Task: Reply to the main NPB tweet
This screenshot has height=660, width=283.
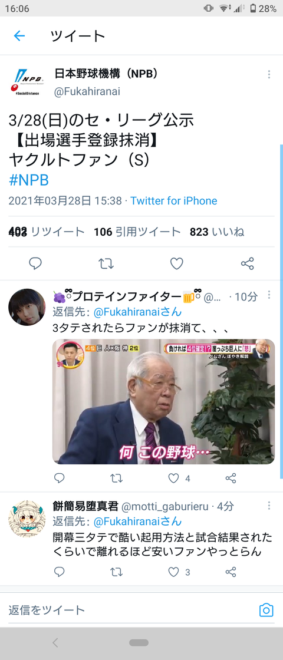Action: pos(35,263)
